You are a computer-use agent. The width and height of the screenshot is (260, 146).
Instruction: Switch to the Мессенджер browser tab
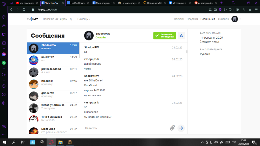(x=179, y=3)
